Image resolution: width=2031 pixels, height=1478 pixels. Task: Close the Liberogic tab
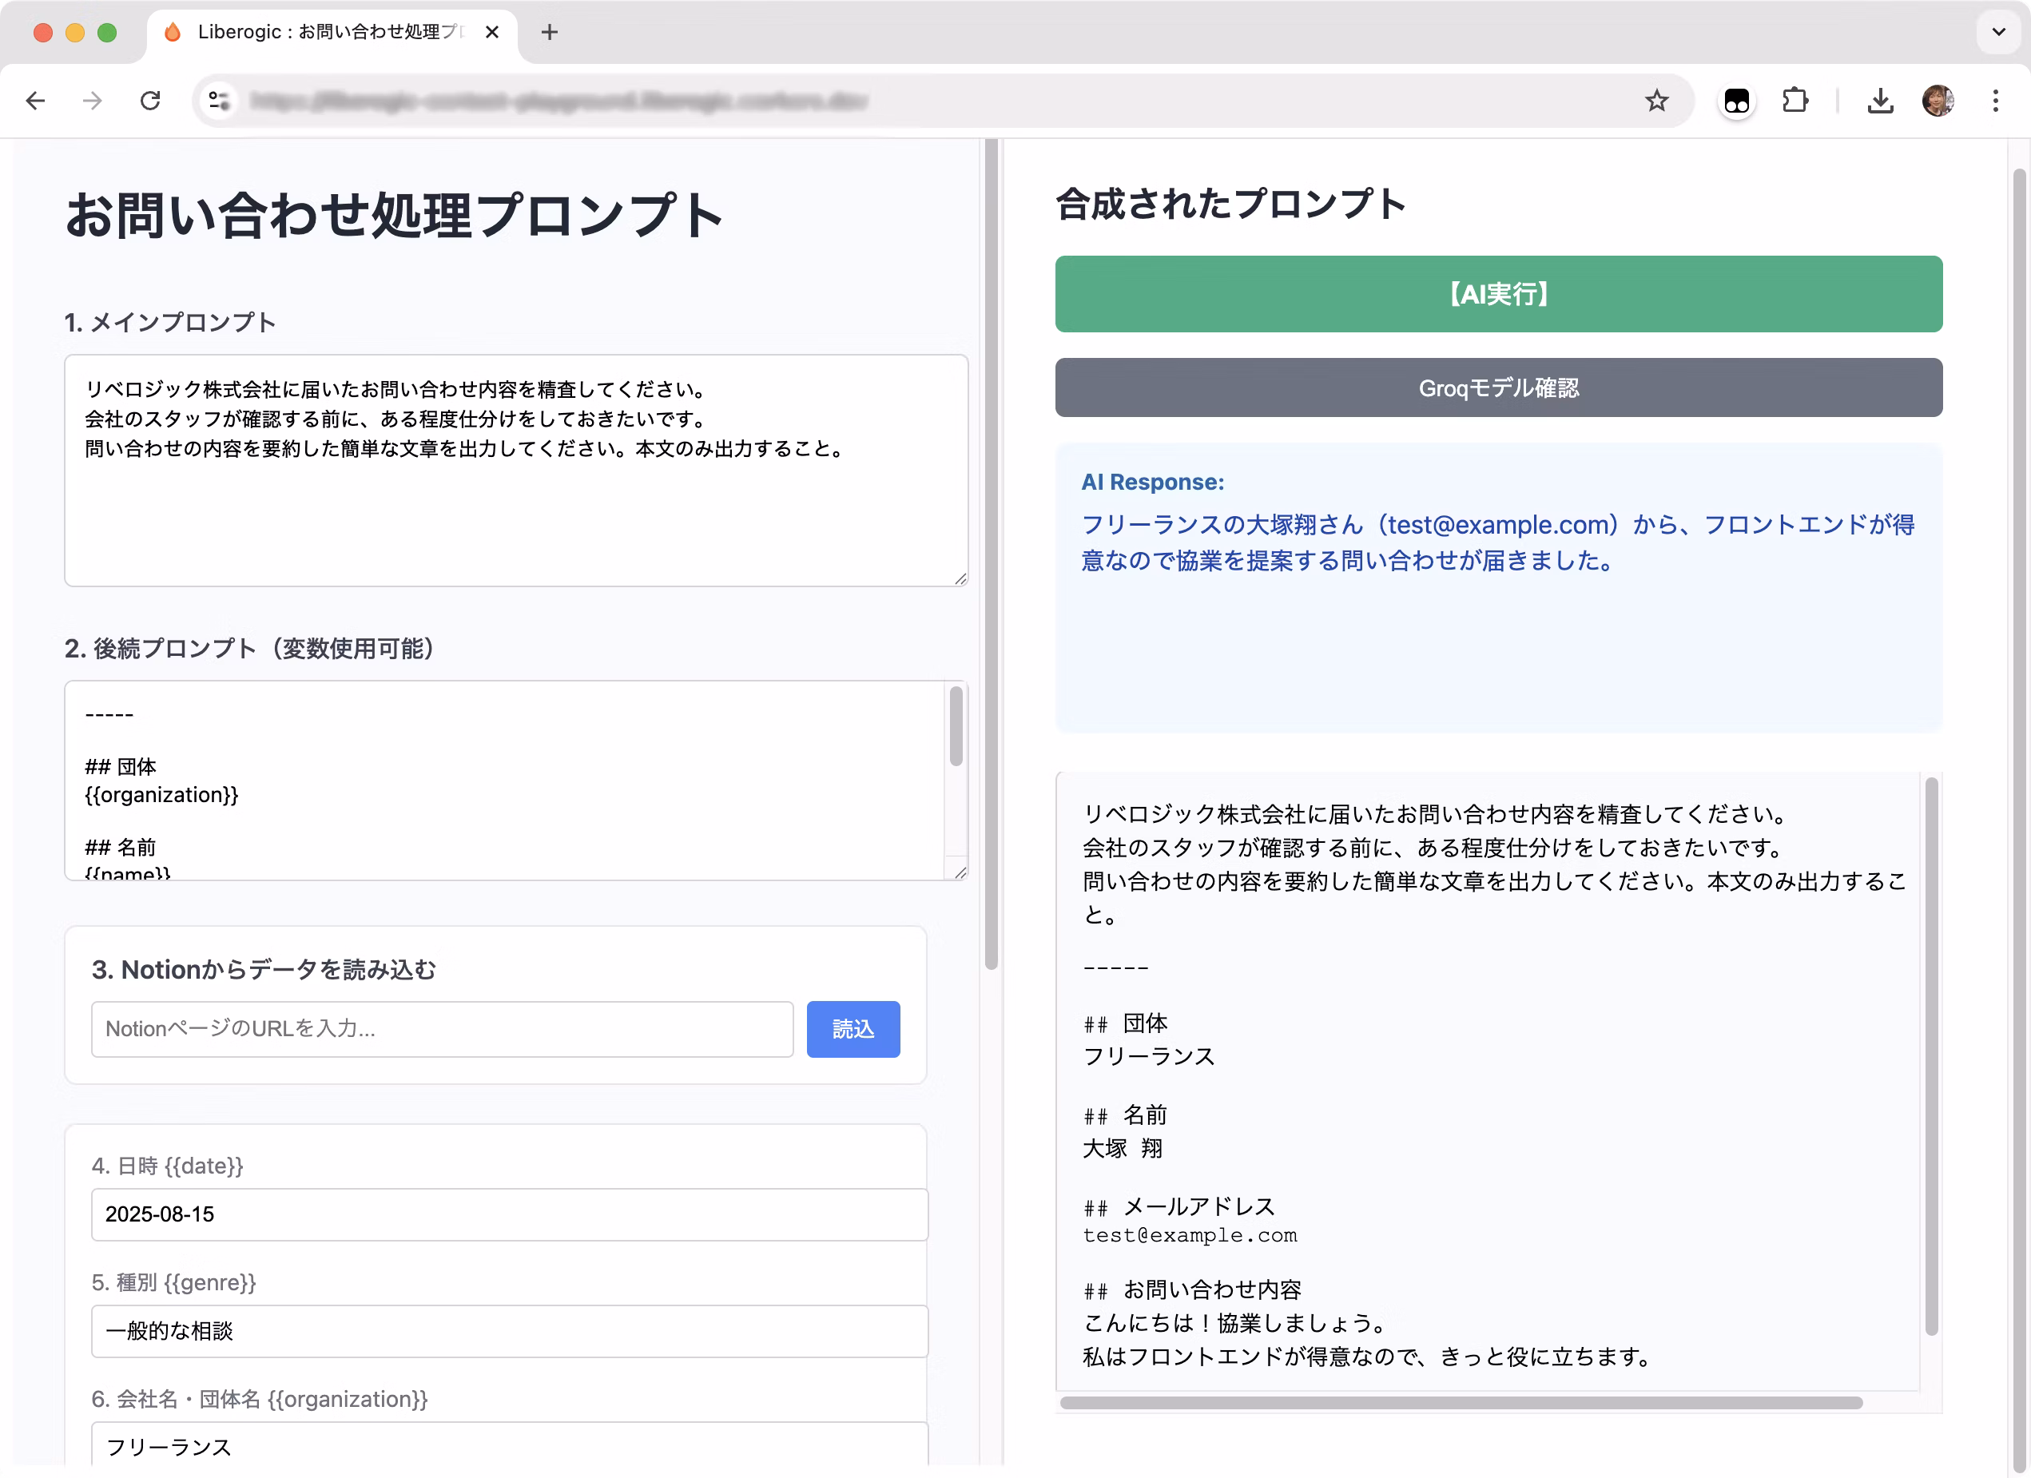point(491,32)
